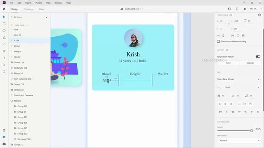This screenshot has width=264, height=148.
Task: Switch to the Prototype tab
Action: (28, 9)
